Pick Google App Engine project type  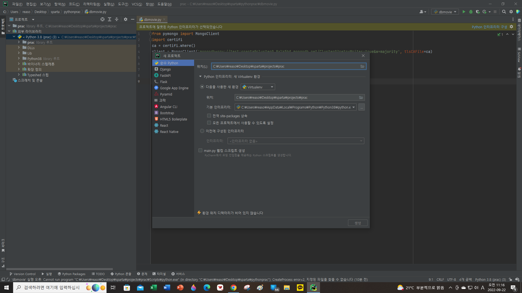point(174,88)
